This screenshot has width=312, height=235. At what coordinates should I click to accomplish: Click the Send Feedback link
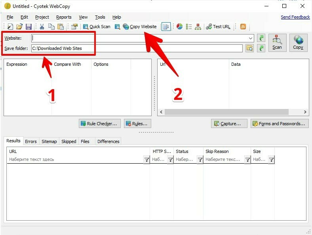(295, 17)
